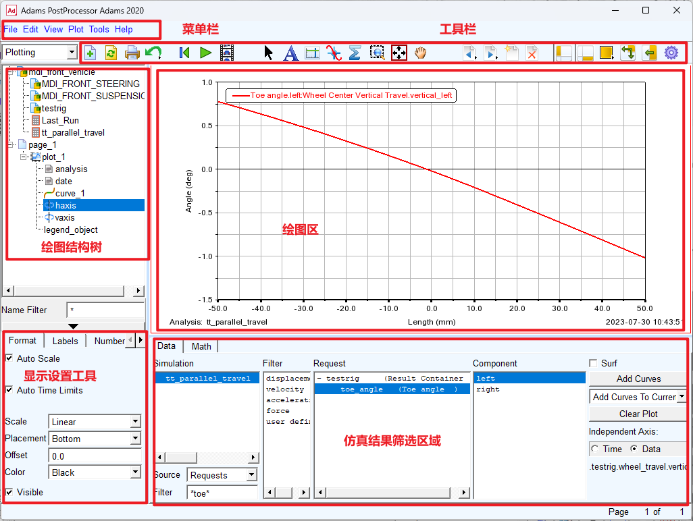693x521 pixels.
Task: Activate the pan hand tool
Action: (x=419, y=53)
